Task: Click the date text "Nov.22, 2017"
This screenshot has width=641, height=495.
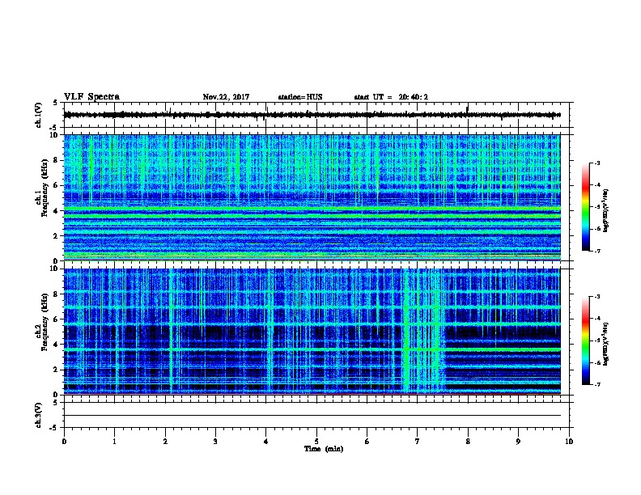Action: pos(226,97)
